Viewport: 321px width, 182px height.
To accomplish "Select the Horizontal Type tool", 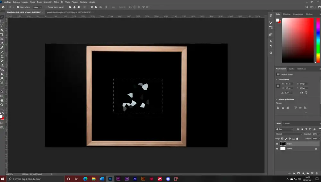I will click(x=2, y=87).
